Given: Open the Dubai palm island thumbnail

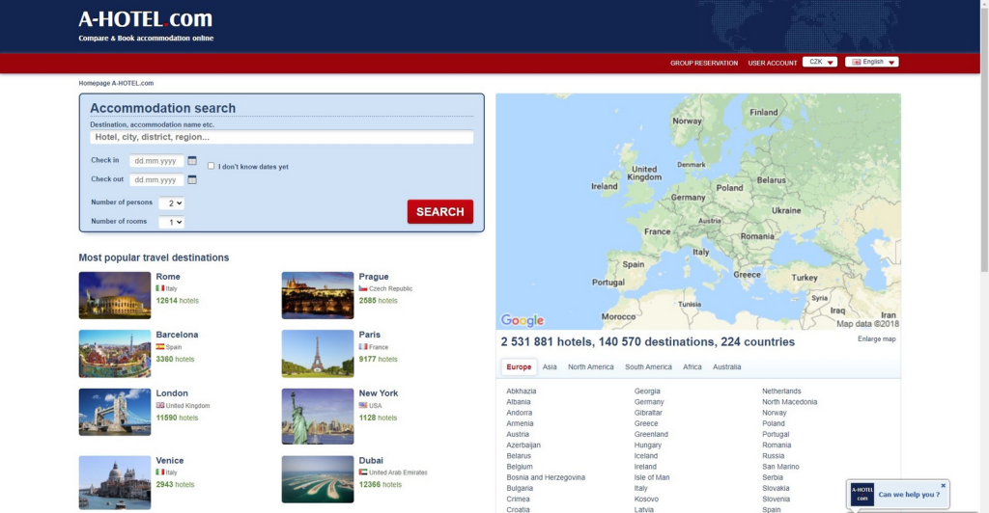Looking at the screenshot, I should point(317,479).
